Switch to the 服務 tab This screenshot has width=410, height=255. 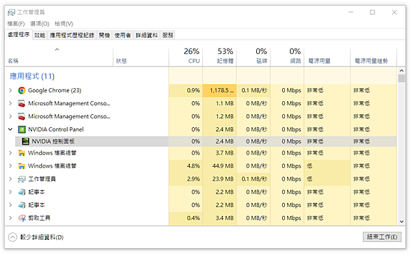click(167, 36)
